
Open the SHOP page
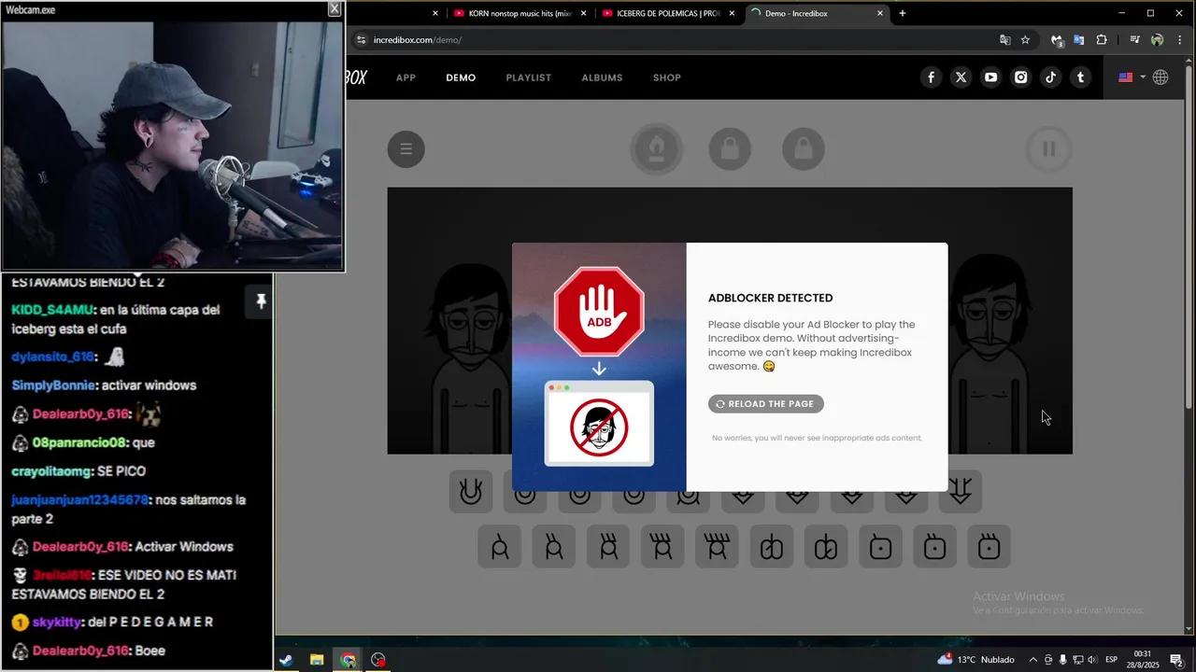667,77
